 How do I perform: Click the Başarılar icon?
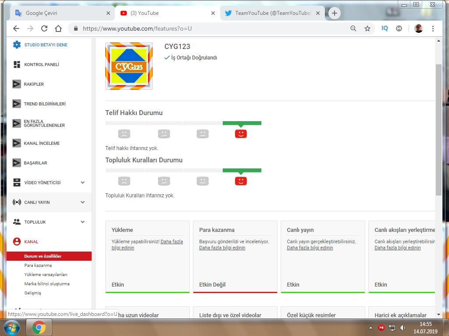pyautogui.click(x=17, y=163)
